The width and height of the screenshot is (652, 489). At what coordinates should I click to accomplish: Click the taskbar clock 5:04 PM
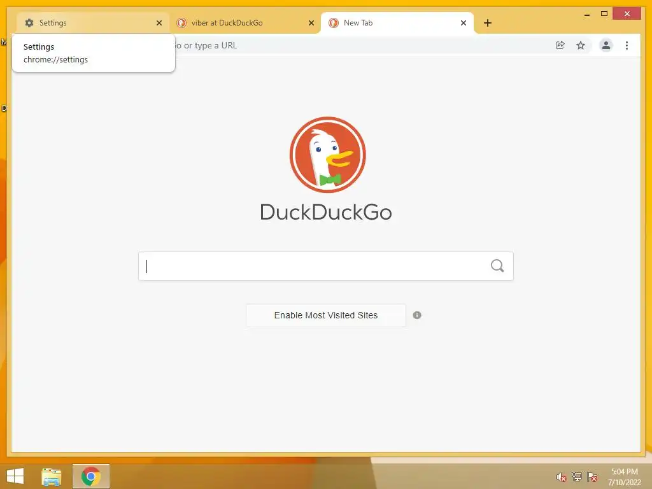pyautogui.click(x=625, y=476)
